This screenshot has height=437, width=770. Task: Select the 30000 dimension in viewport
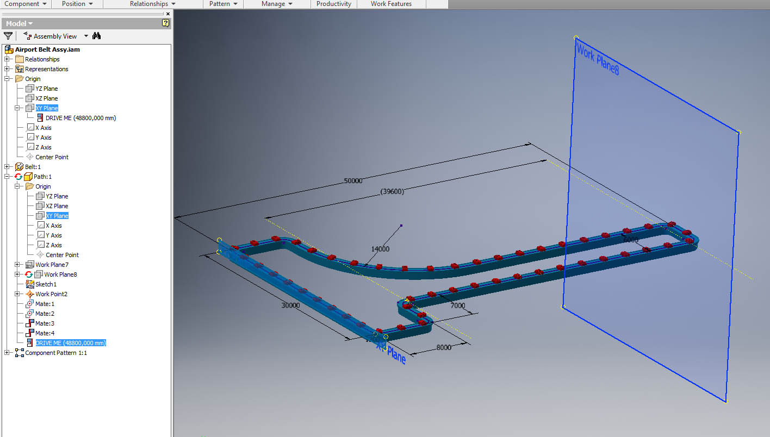pyautogui.click(x=290, y=305)
